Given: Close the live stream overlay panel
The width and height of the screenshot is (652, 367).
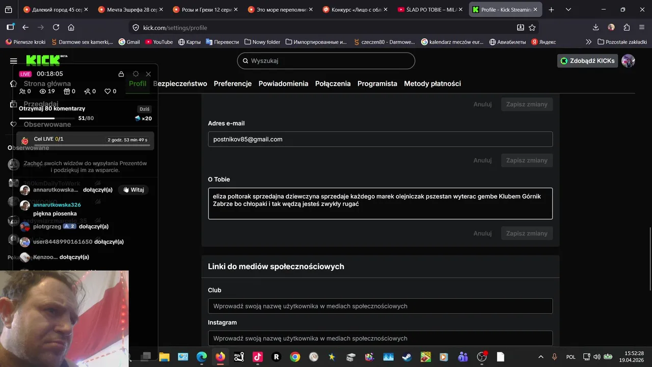Looking at the screenshot, I should [x=148, y=74].
